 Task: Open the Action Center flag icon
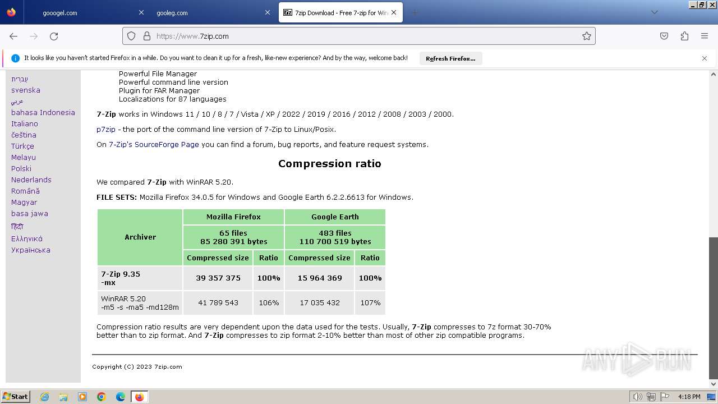(665, 397)
